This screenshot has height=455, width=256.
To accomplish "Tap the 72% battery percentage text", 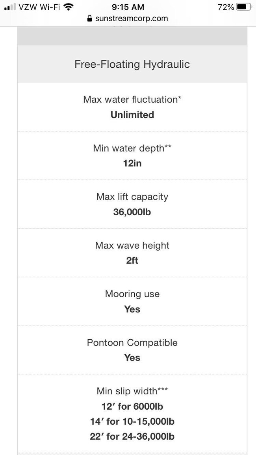I will tap(226, 7).
